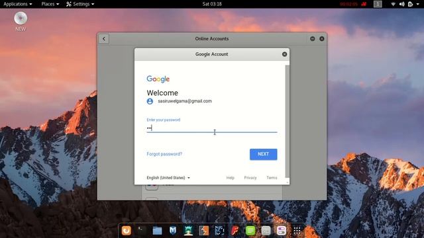Open the Privacy link

[250, 178]
